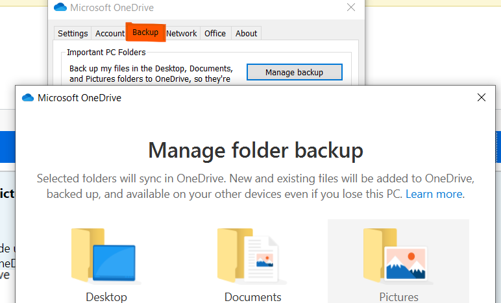This screenshot has height=303, width=501.
Task: Select the Backup tab
Action: coord(145,32)
